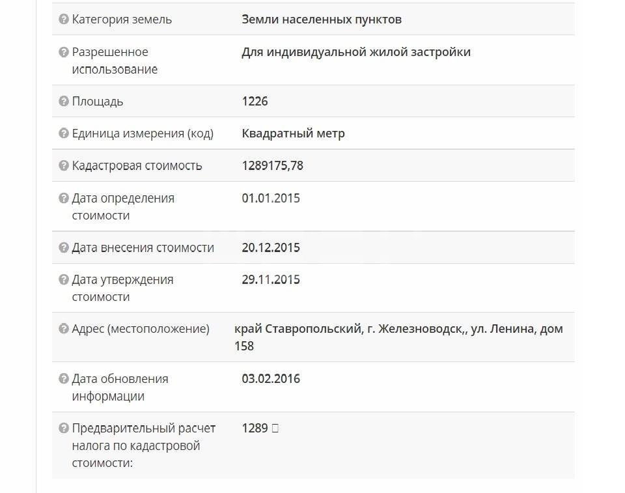Click help icon beside Категория земель

[x=64, y=20]
